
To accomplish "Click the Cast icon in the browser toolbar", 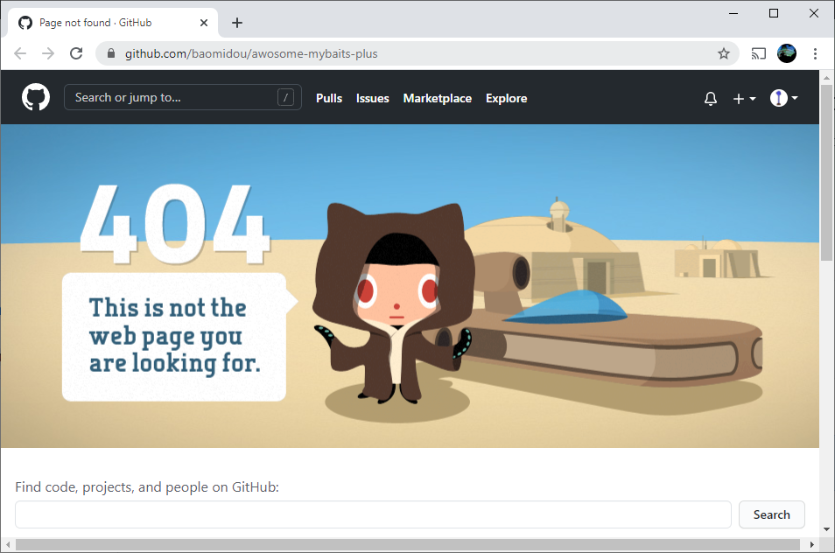I will point(758,53).
